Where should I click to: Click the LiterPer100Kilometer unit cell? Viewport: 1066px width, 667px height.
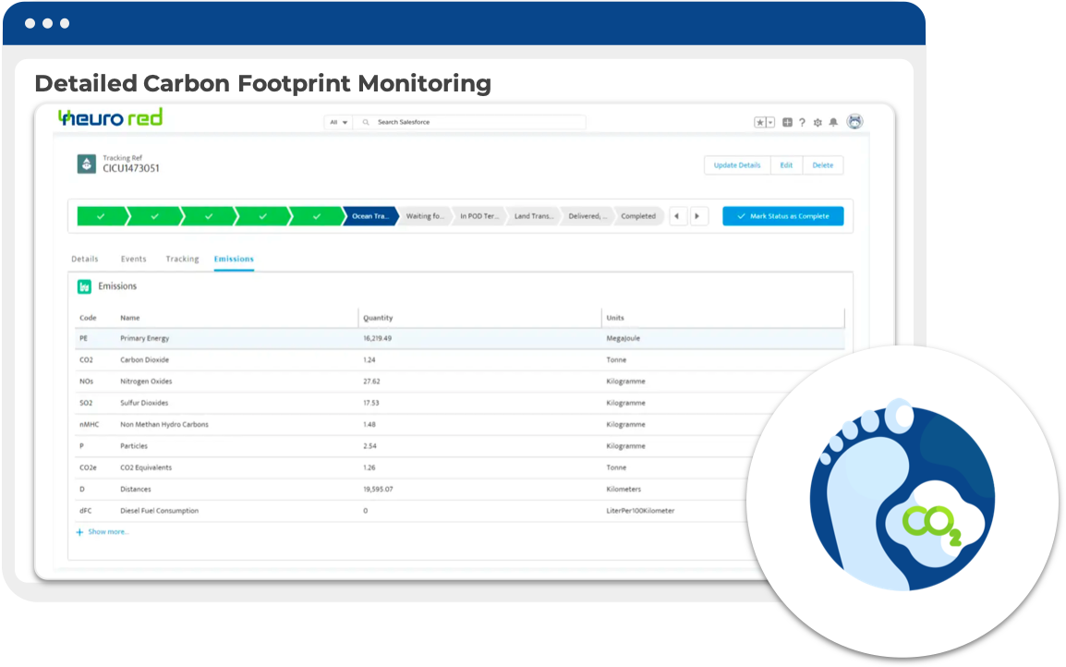click(640, 511)
